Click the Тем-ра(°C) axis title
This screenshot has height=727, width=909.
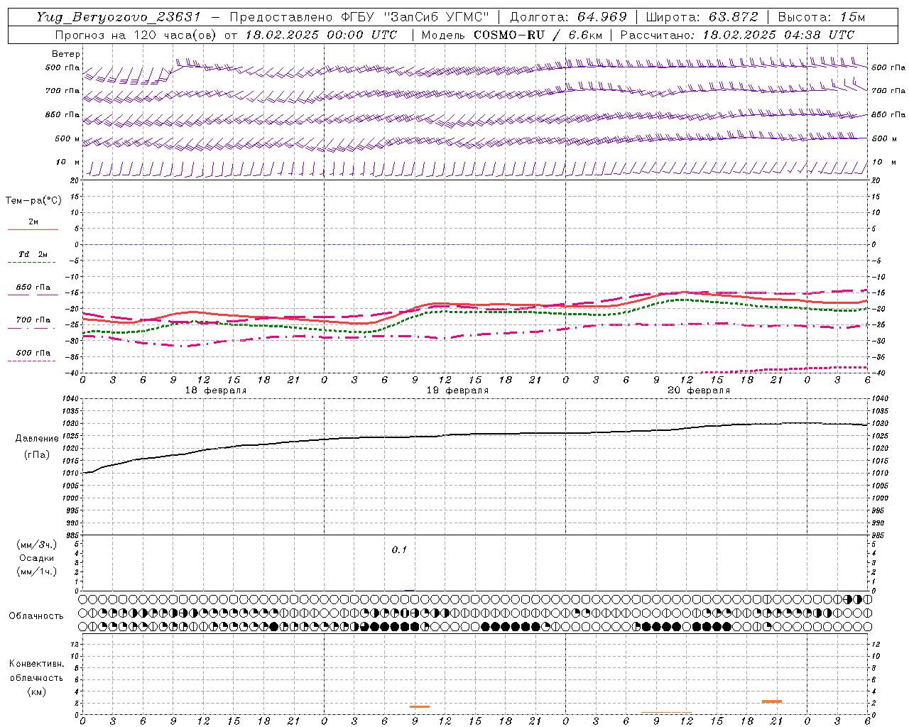pos(33,201)
